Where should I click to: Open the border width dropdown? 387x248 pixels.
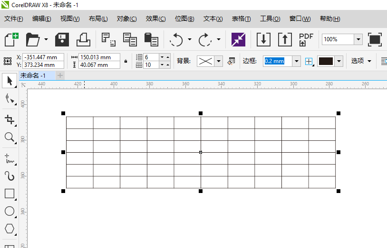[x=296, y=61]
